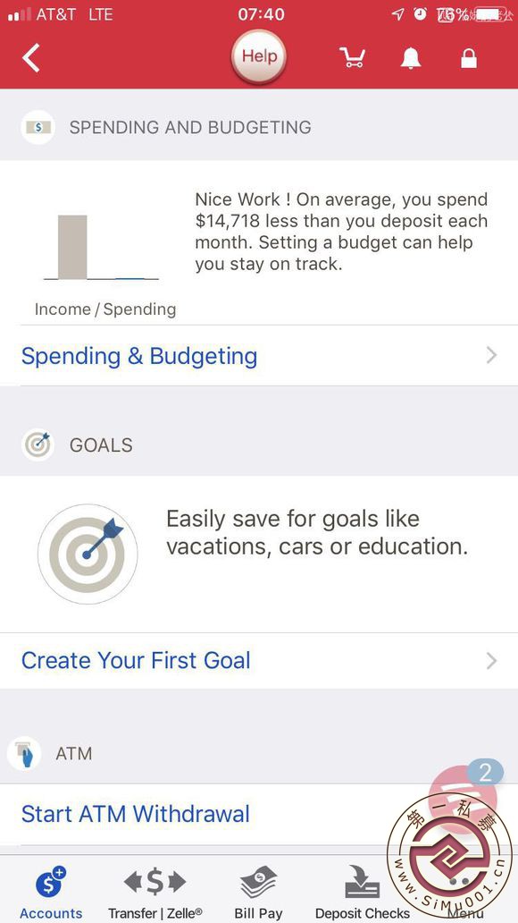Tap the Spending and Budgeting money icon
Screen dimensions: 518x923
[x=38, y=127]
